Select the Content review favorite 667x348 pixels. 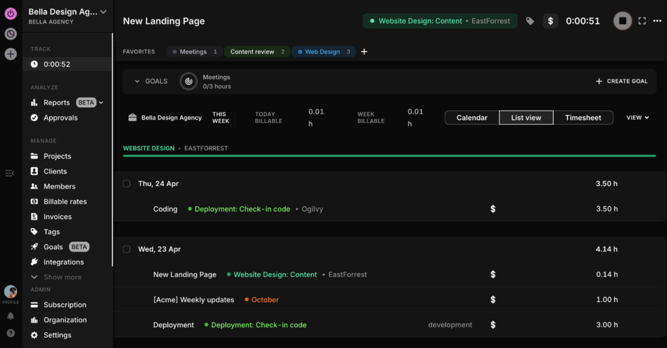(257, 52)
